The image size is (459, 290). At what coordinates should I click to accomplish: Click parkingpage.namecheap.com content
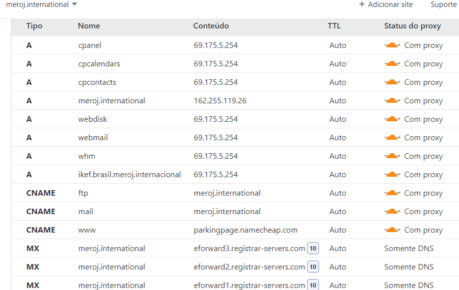pos(245,230)
